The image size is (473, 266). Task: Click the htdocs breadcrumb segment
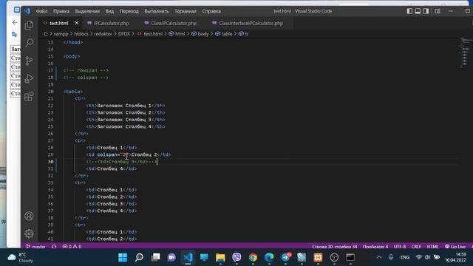click(x=81, y=34)
